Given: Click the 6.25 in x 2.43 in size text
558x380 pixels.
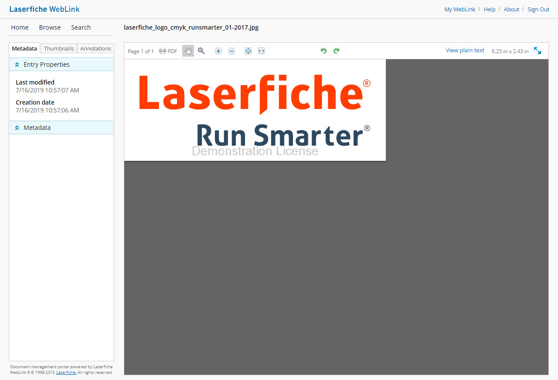Looking at the screenshot, I should click(x=510, y=51).
